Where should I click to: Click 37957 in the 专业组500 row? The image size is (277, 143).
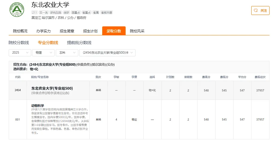(260, 90)
